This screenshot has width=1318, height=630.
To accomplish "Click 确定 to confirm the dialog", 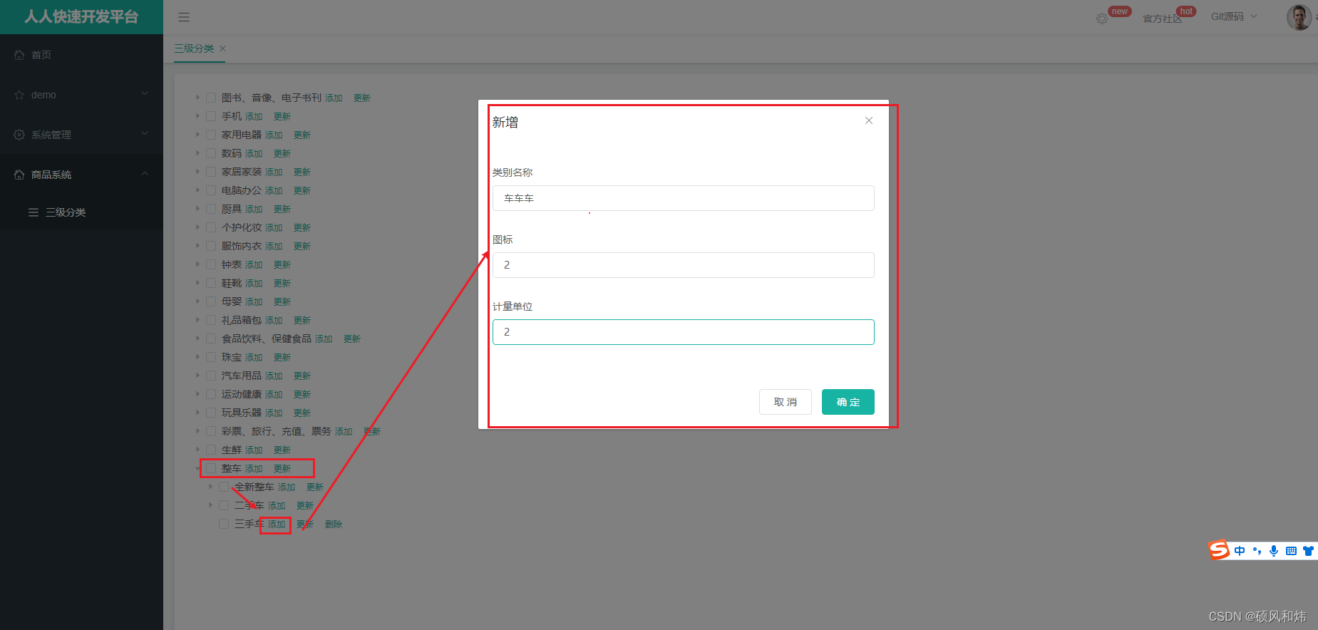I will [x=848, y=402].
